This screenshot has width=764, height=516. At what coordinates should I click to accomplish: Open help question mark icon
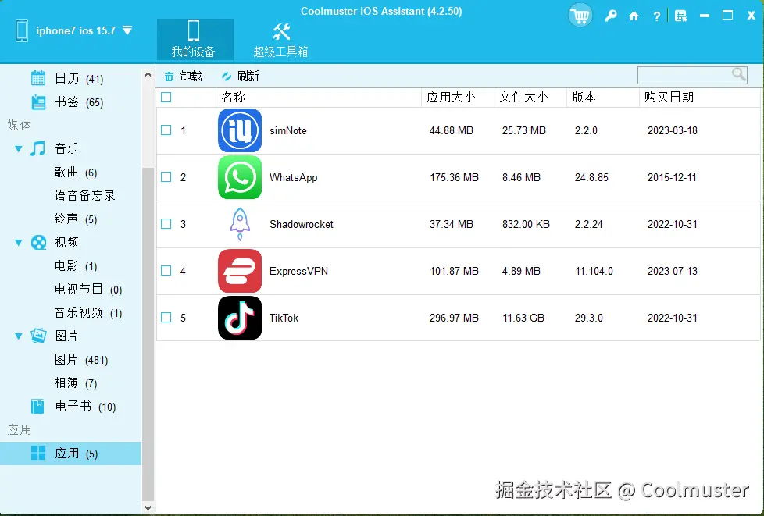click(x=656, y=16)
